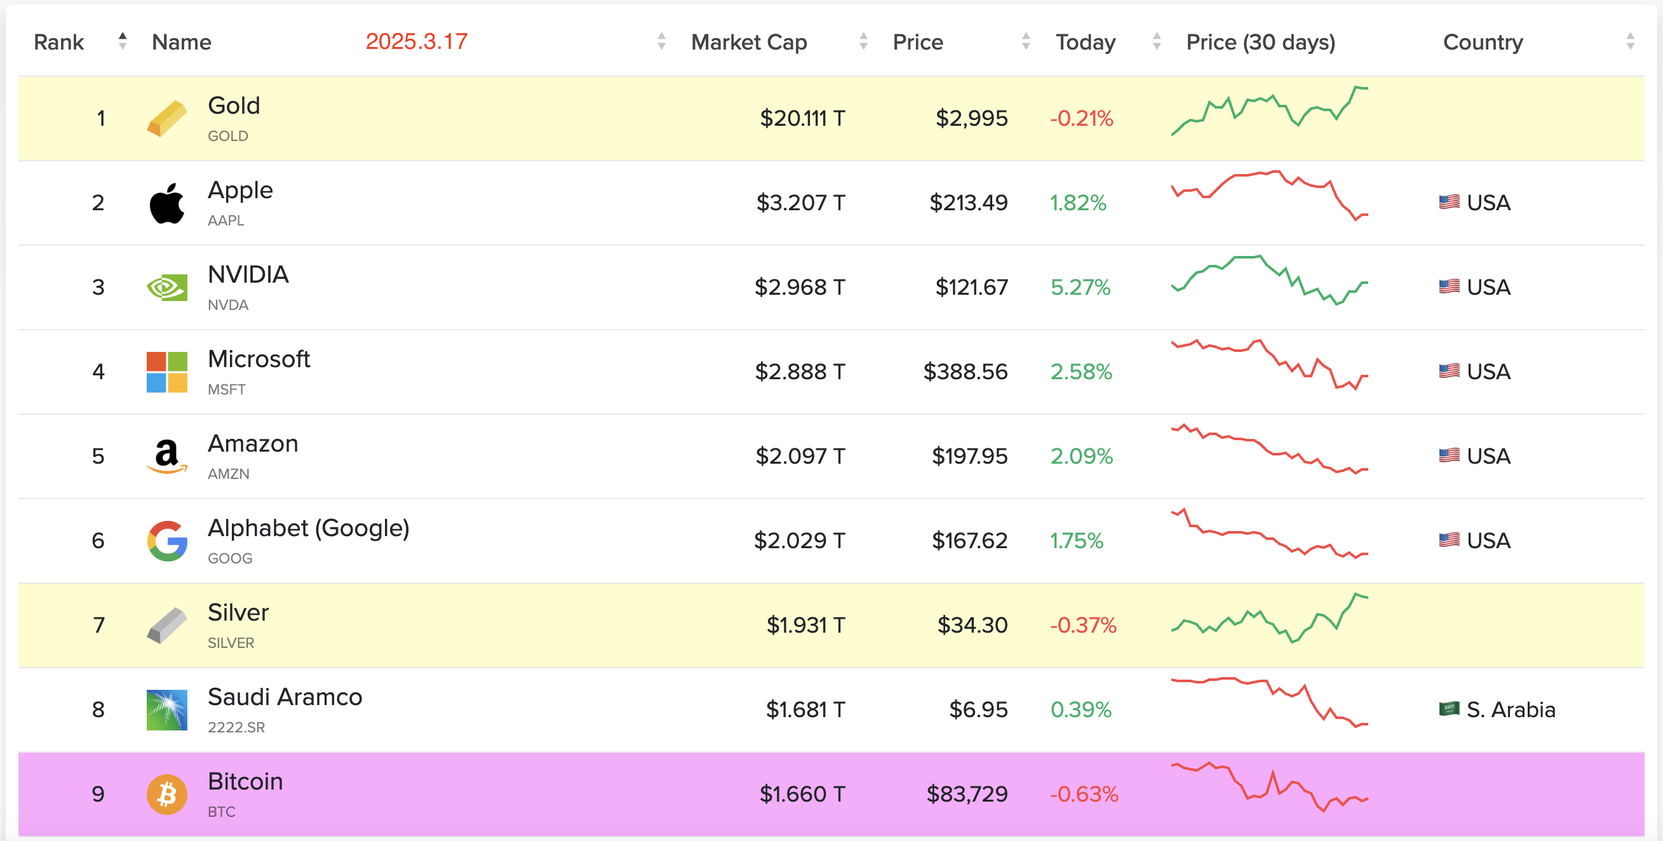The height and width of the screenshot is (841, 1663).
Task: Click the S. Arabia country text
Action: point(1511,710)
